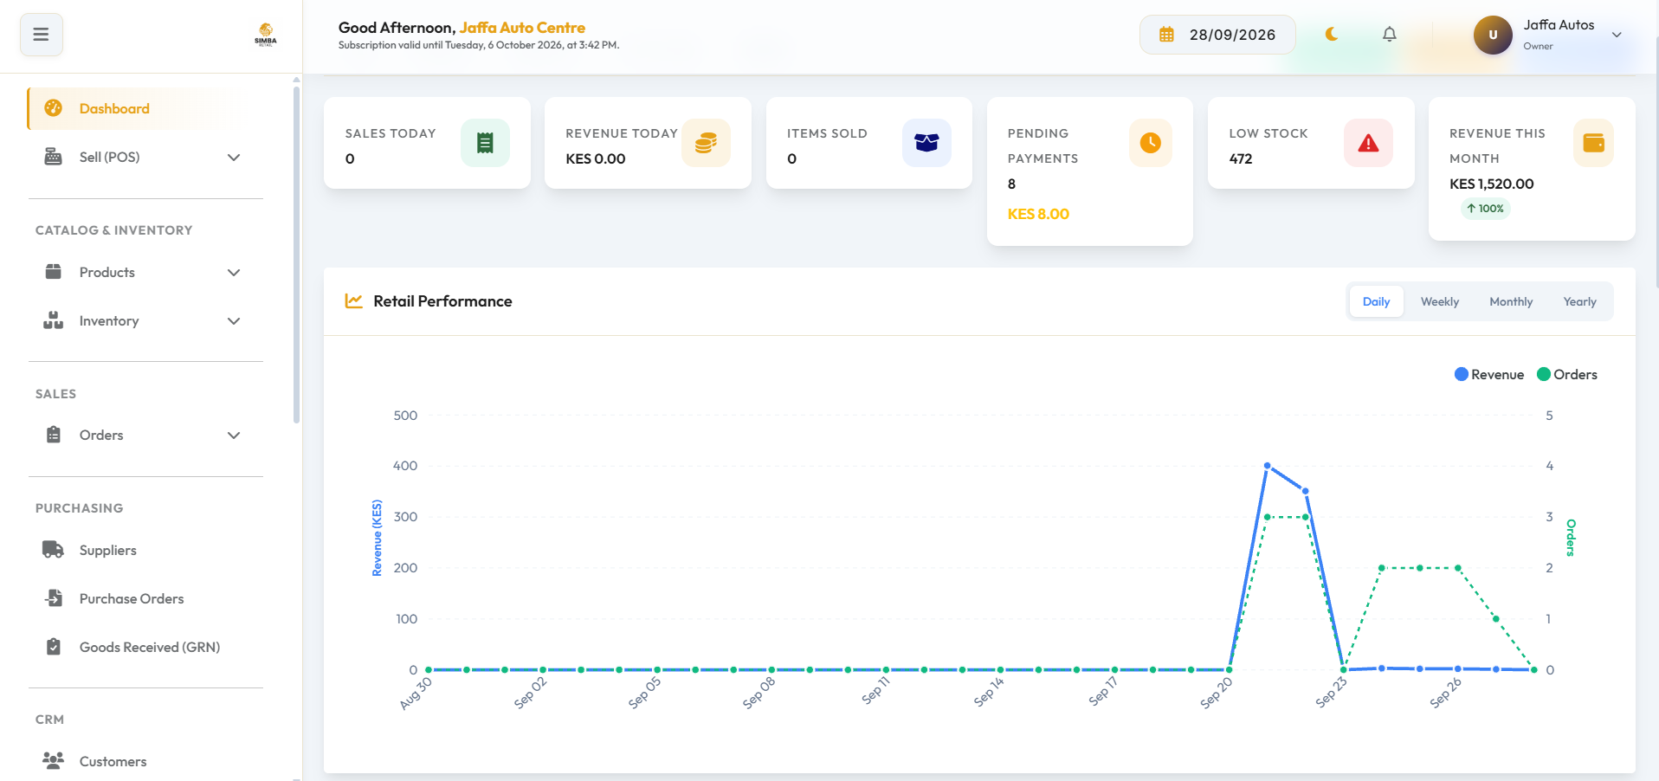Screen dimensions: 1659x781
Task: Click the hamburger menu button
Action: pyautogui.click(x=41, y=35)
